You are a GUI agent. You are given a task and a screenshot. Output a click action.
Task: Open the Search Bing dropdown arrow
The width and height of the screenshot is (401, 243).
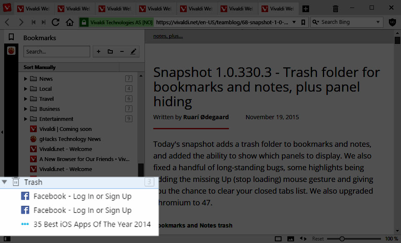[x=378, y=22]
